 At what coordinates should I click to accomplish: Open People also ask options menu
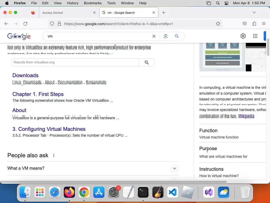click(54, 155)
